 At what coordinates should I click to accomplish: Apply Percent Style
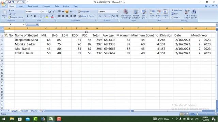click(x=105, y=16)
